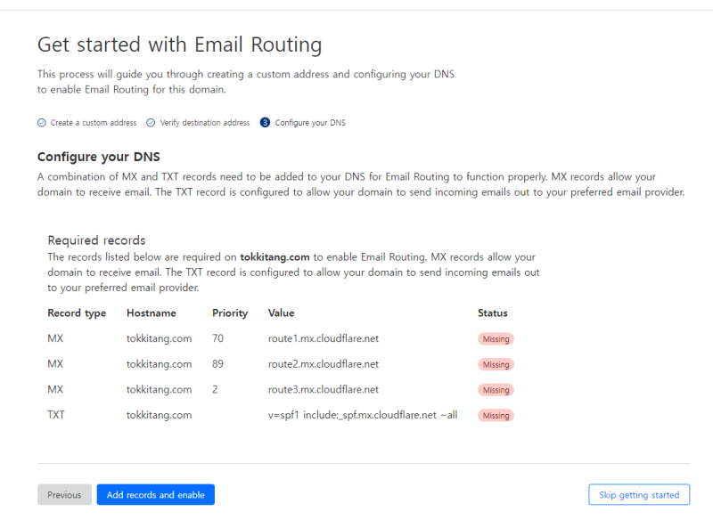Click the route3.mx.cloudflare.net value
Image resolution: width=713 pixels, height=528 pixels.
coord(324,390)
